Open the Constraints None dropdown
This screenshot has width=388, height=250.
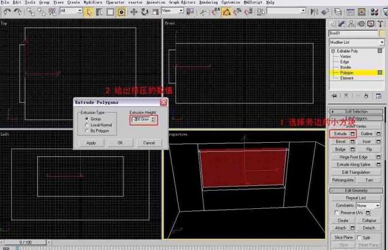click(368, 206)
